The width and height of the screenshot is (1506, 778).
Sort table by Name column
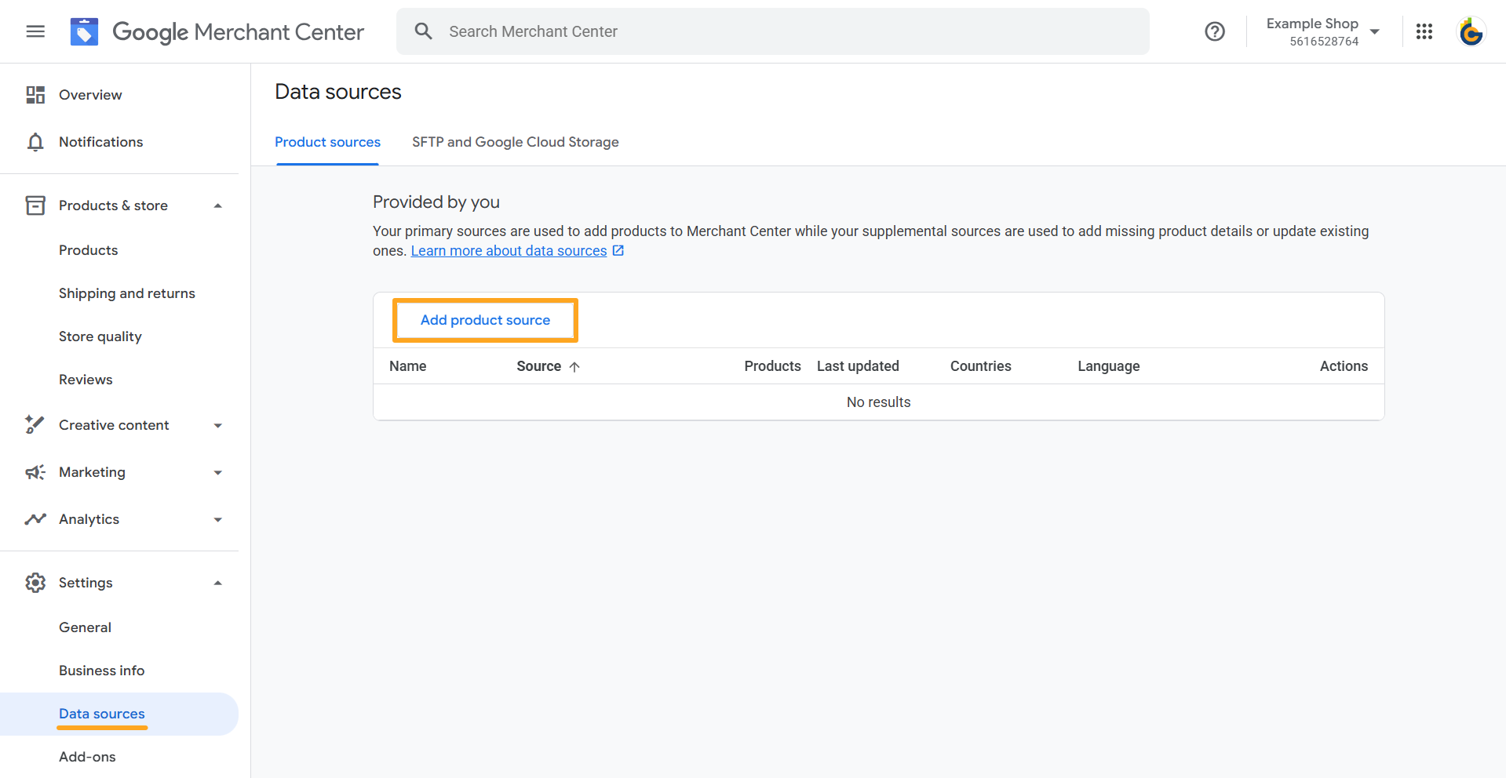click(x=408, y=366)
